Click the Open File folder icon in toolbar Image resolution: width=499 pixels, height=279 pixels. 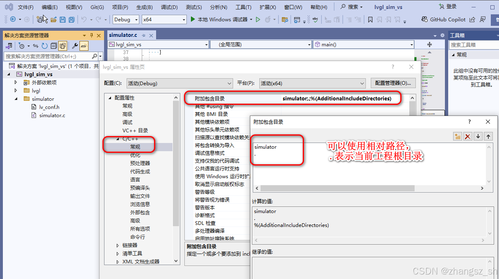pos(54,19)
